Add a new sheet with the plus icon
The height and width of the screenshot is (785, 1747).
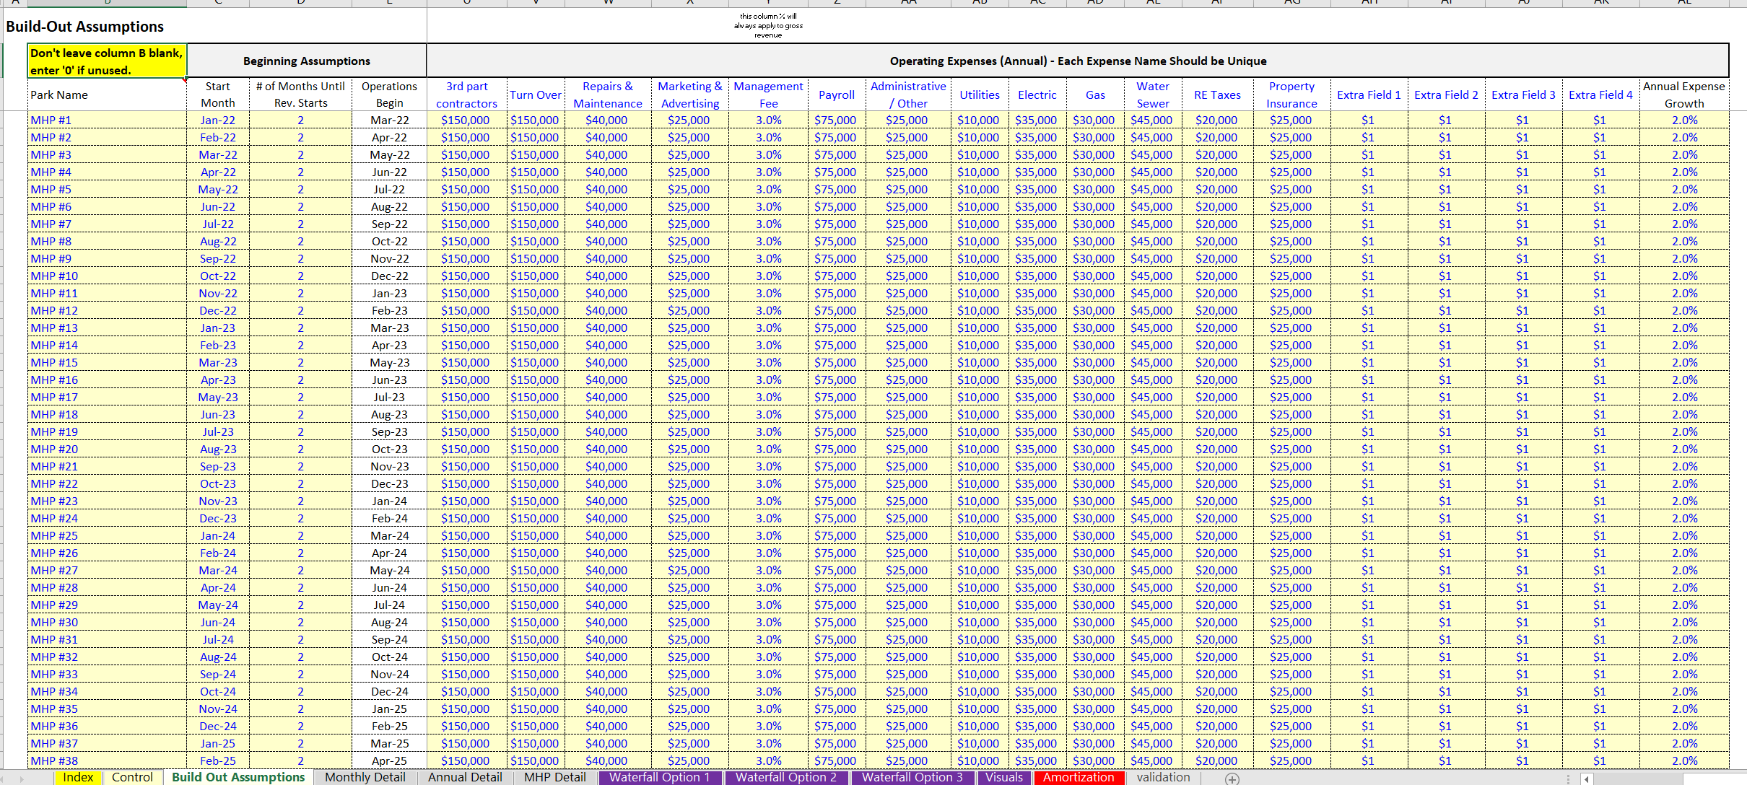coord(1232,779)
